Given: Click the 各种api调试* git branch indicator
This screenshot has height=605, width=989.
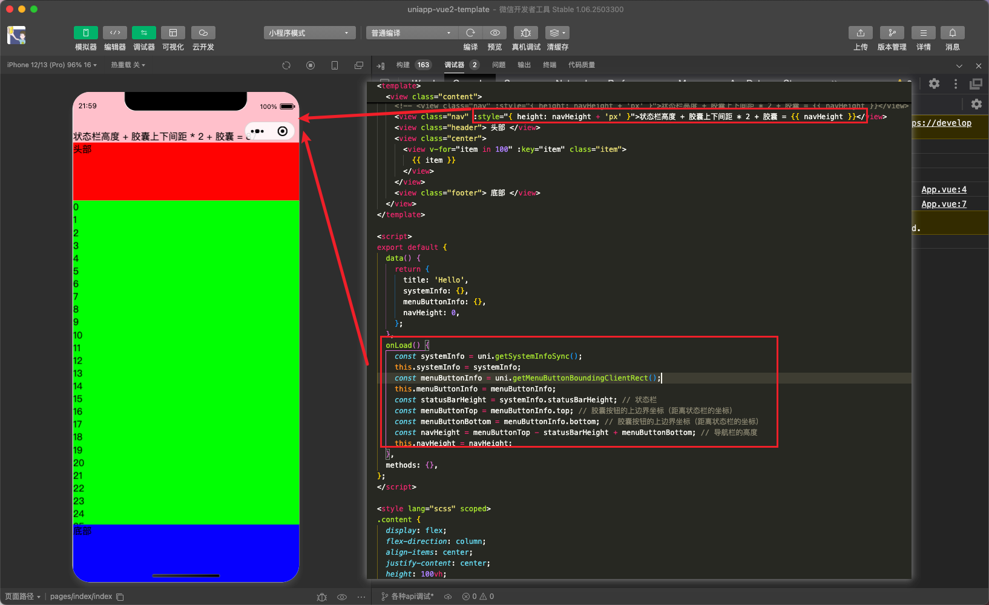Looking at the screenshot, I should 407,597.
